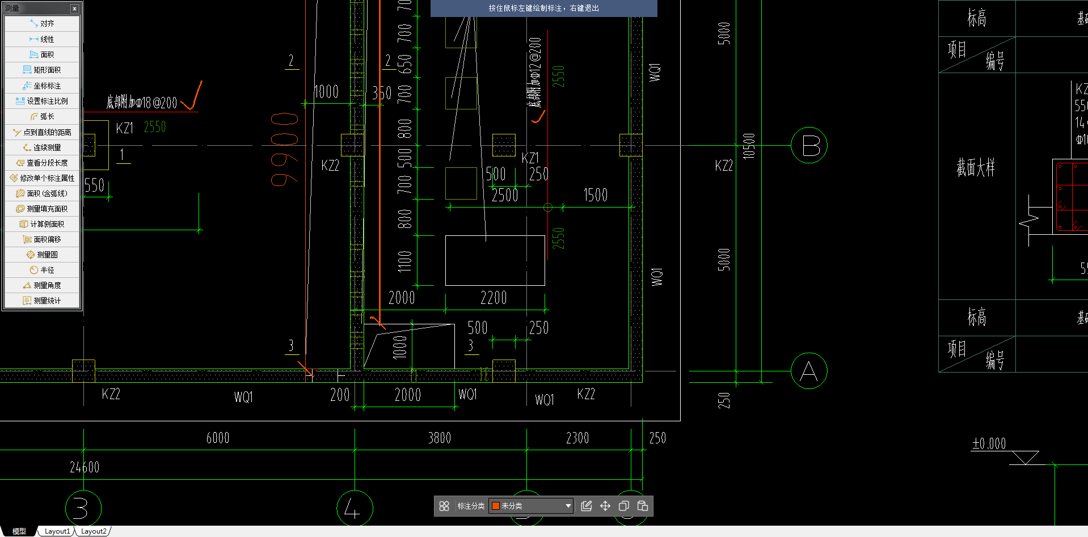The width and height of the screenshot is (1088, 537).
Task: Click the category grid icon in annotation toolbar
Action: [x=444, y=506]
